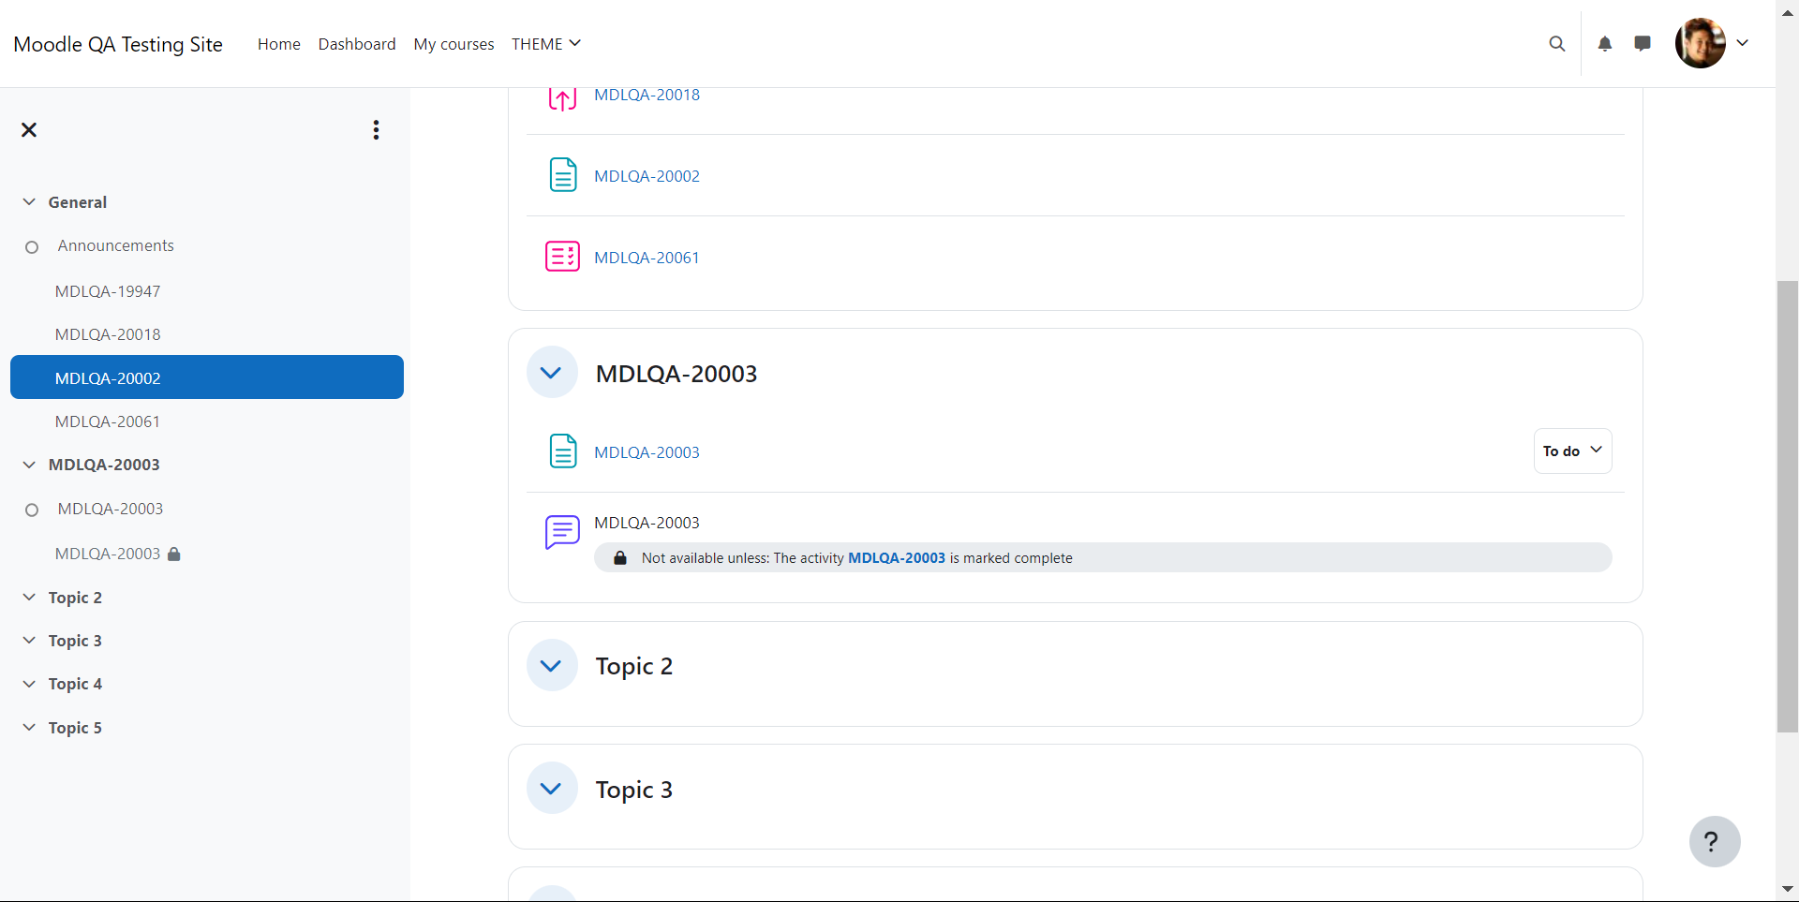This screenshot has width=1799, height=902.
Task: Open course index options three-dot menu
Action: (376, 130)
